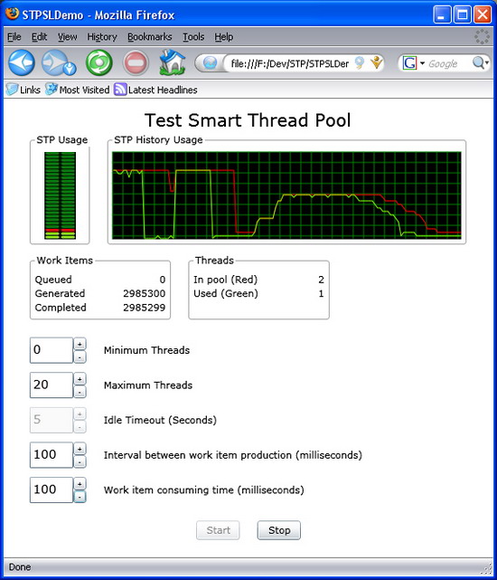Open the Edit menu
The height and width of the screenshot is (580, 497).
(39, 36)
